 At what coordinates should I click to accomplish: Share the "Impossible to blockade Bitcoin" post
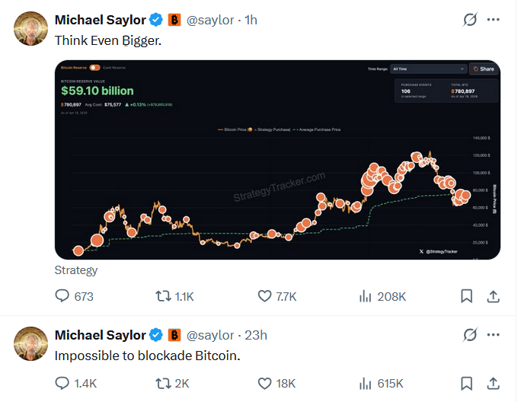click(x=493, y=383)
